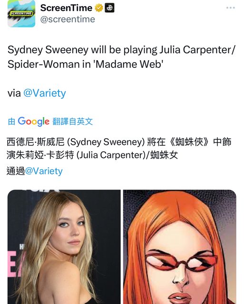The height and width of the screenshot is (304, 244).
Task: Click the 由 character before Google
Action: (11, 122)
